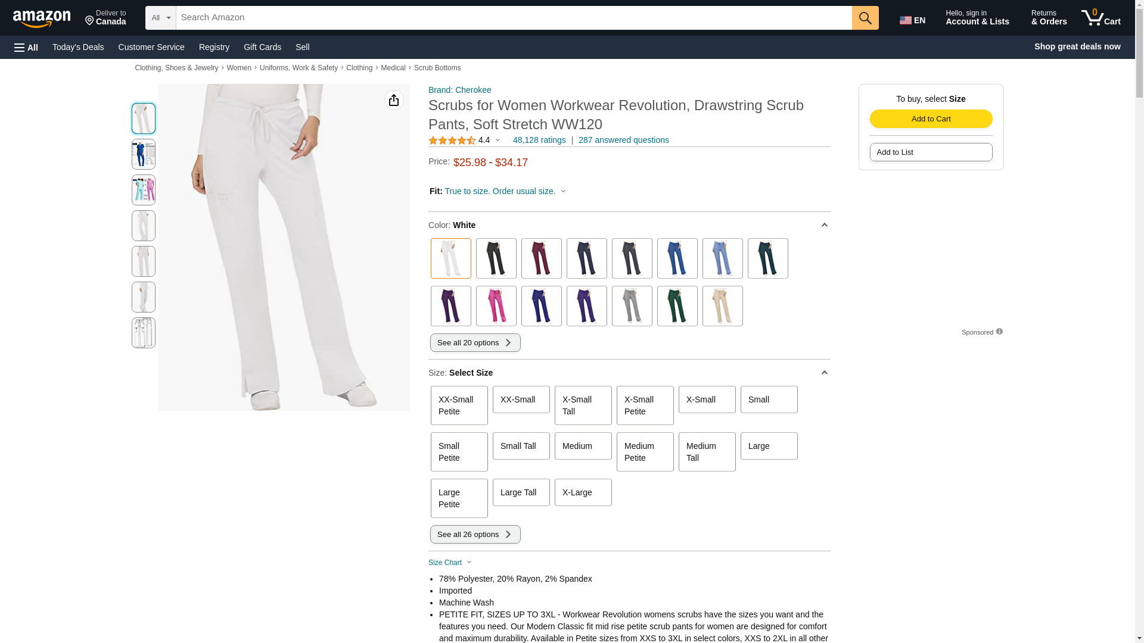This screenshot has width=1144, height=643.
Task: Open the cart icon
Action: point(1101,18)
